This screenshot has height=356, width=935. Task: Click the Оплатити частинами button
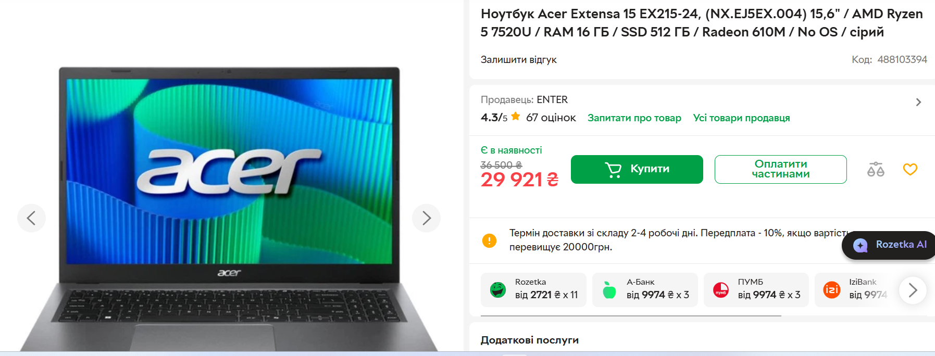pos(780,169)
